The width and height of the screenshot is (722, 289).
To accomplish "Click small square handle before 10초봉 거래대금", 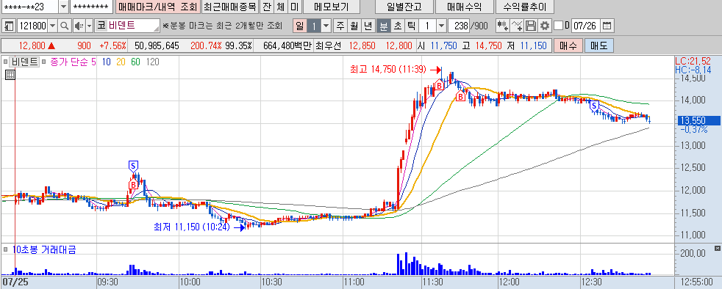I will 6,250.
